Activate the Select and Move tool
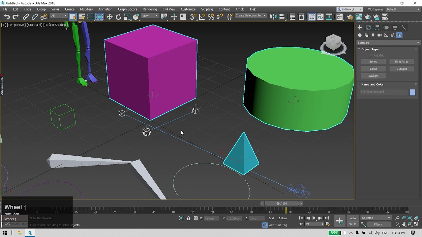This screenshot has height=237, width=422. [x=109, y=17]
